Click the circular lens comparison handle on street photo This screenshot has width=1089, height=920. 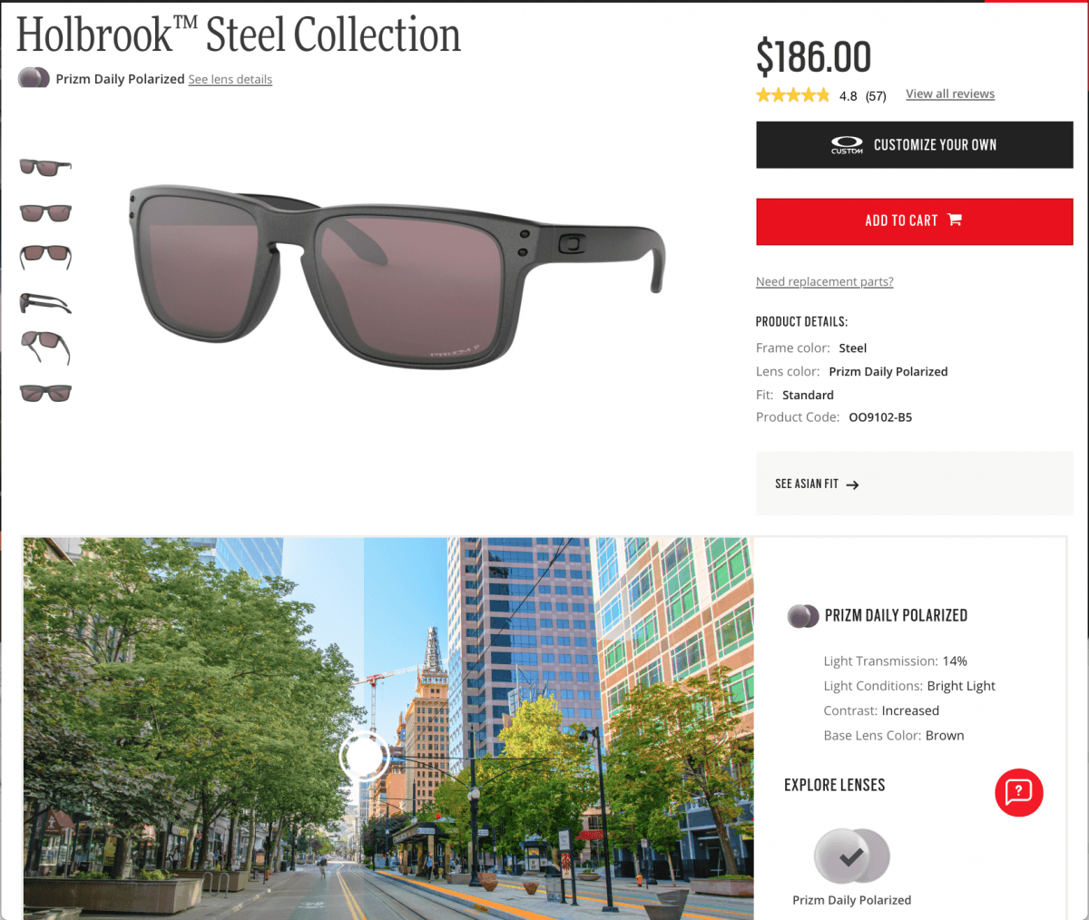(364, 755)
